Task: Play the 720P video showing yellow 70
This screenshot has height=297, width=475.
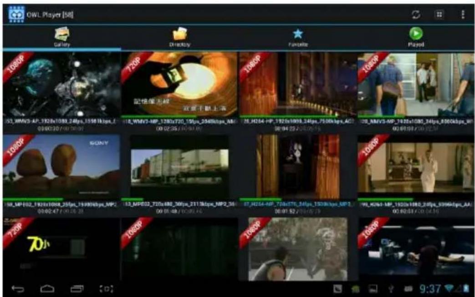Action: pyautogui.click(x=61, y=249)
